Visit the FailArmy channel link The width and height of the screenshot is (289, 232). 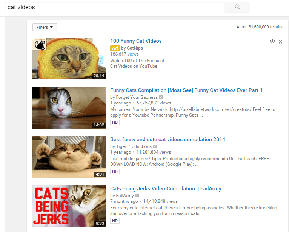pos(125,196)
